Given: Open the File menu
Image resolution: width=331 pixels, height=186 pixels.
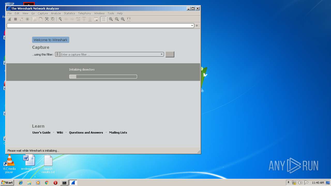Looking at the screenshot, I should (10, 13).
